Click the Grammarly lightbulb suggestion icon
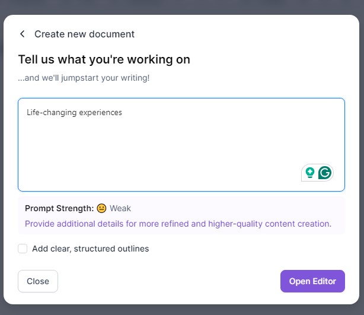 click(x=309, y=173)
